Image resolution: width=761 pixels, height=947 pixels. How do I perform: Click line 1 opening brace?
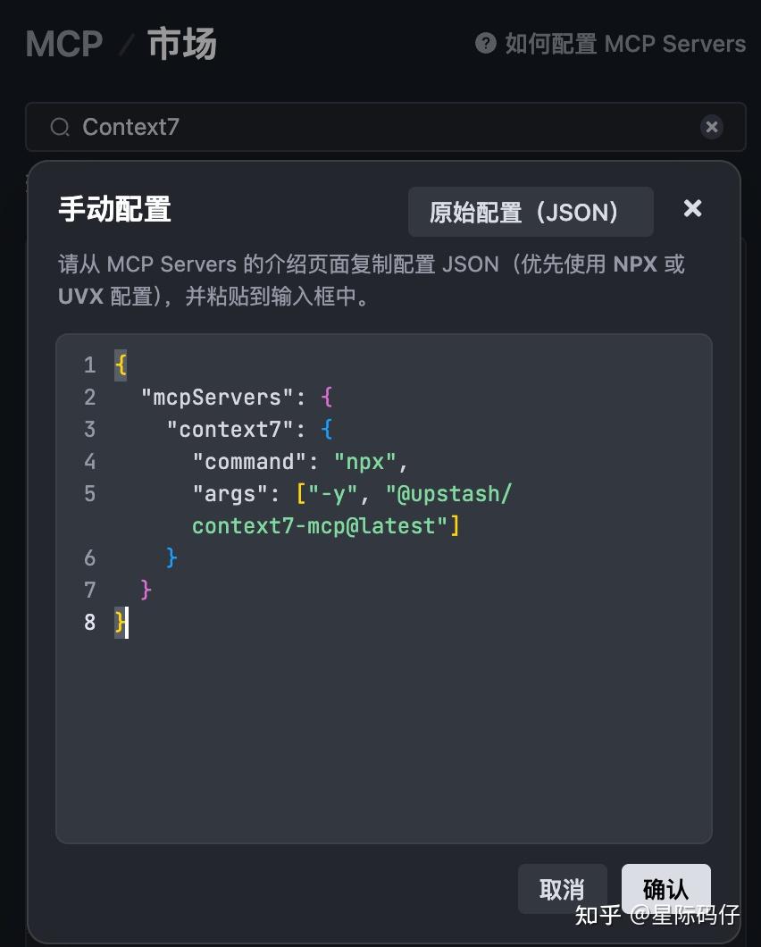pyautogui.click(x=119, y=365)
